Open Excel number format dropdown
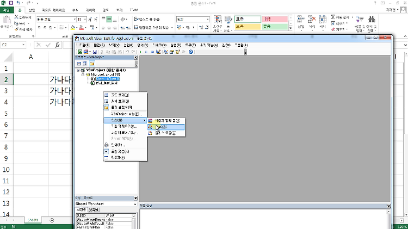The height and width of the screenshot is (229, 408). pos(208,19)
